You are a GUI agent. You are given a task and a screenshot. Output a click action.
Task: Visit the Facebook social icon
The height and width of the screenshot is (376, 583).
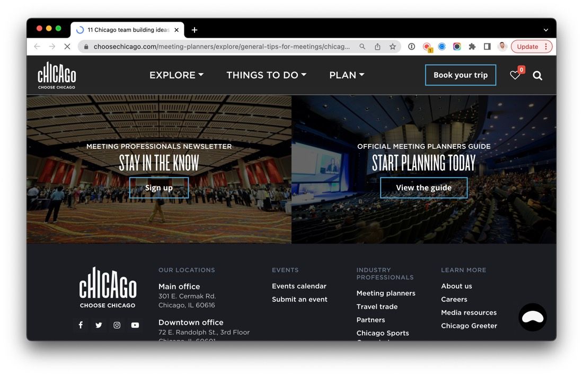[81, 325]
